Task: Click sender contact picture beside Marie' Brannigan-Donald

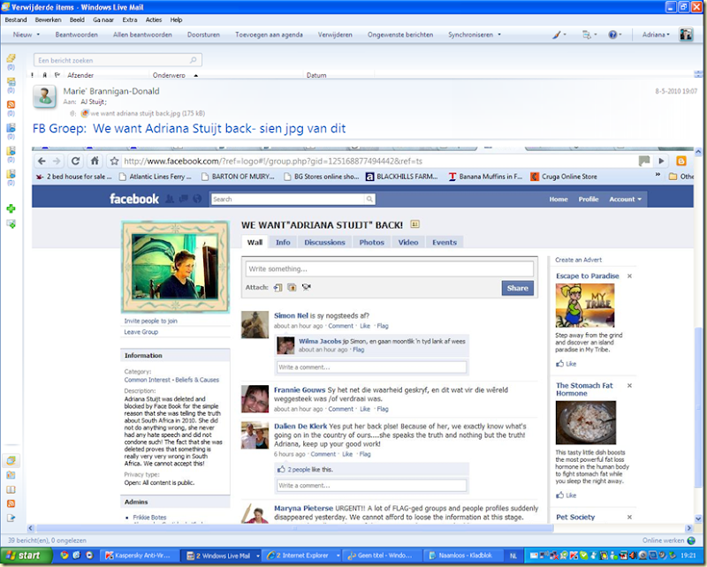Action: point(45,96)
